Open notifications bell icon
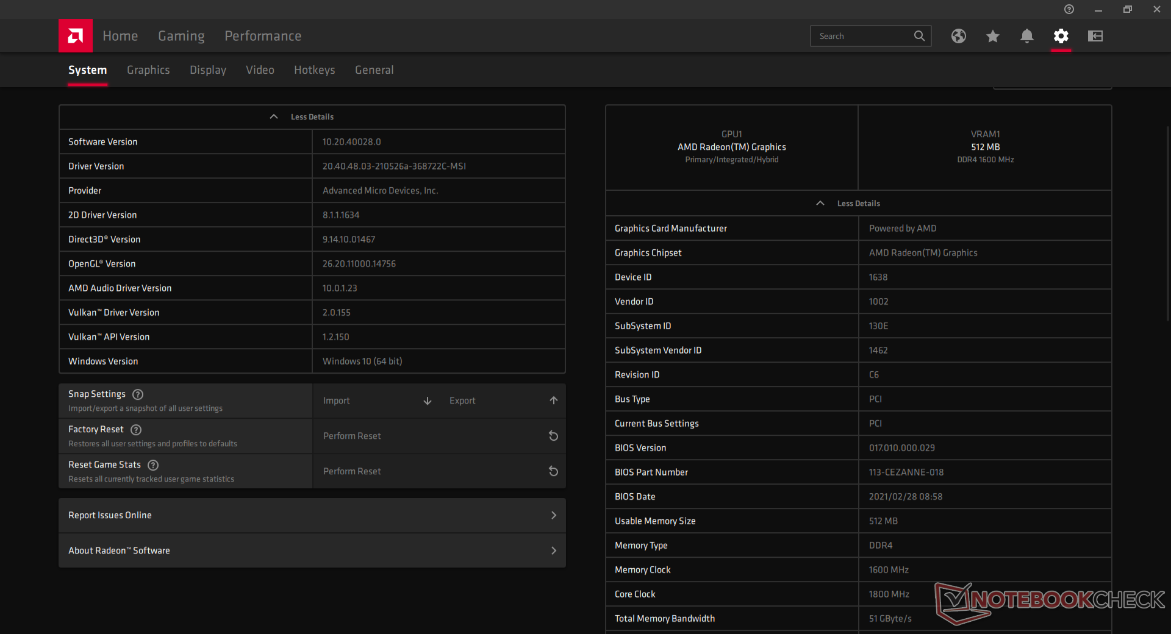The height and width of the screenshot is (634, 1171). (1027, 36)
